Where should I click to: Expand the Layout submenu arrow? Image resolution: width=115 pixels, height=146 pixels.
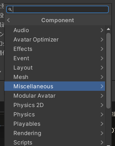102,68
